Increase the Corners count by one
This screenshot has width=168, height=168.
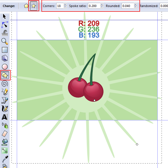coord(65,4)
